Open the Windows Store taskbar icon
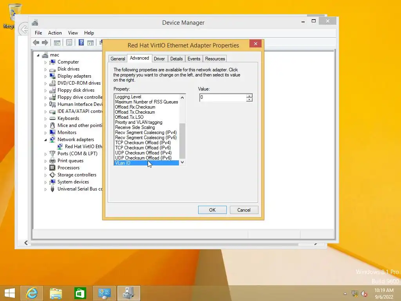Screen dimensions: 401x301 click(x=80, y=293)
